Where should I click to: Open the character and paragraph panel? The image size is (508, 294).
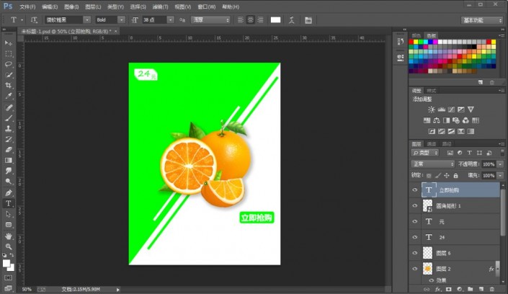308,20
